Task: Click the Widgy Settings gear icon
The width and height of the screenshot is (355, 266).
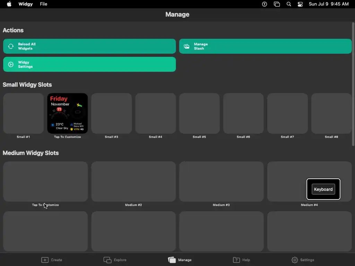Action: click(x=11, y=64)
